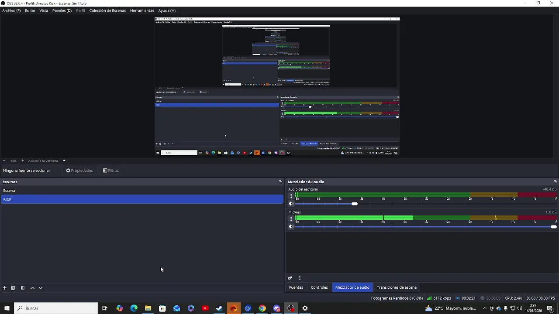Open Windows Settings gear on taskbar
This screenshot has width=559, height=314.
click(x=305, y=308)
